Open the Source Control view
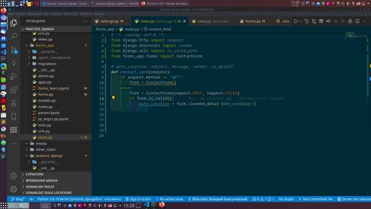Screen dimensions: 371x209 click(14, 50)
